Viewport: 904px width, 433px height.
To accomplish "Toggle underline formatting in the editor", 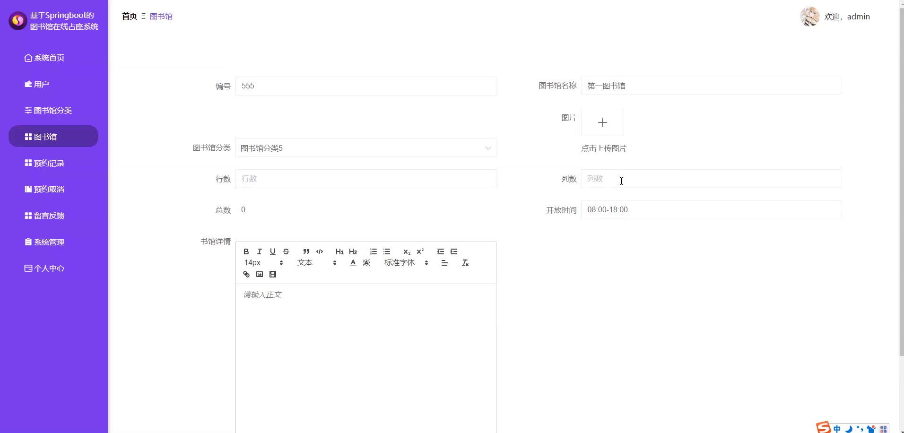I will (272, 251).
